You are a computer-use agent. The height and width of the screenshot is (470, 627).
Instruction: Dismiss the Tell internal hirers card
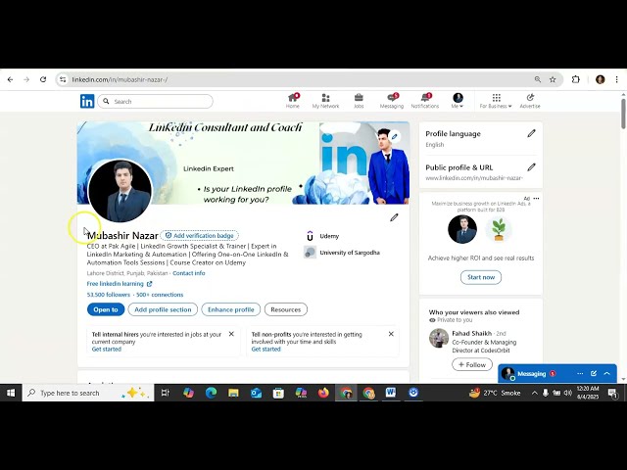[x=231, y=334]
